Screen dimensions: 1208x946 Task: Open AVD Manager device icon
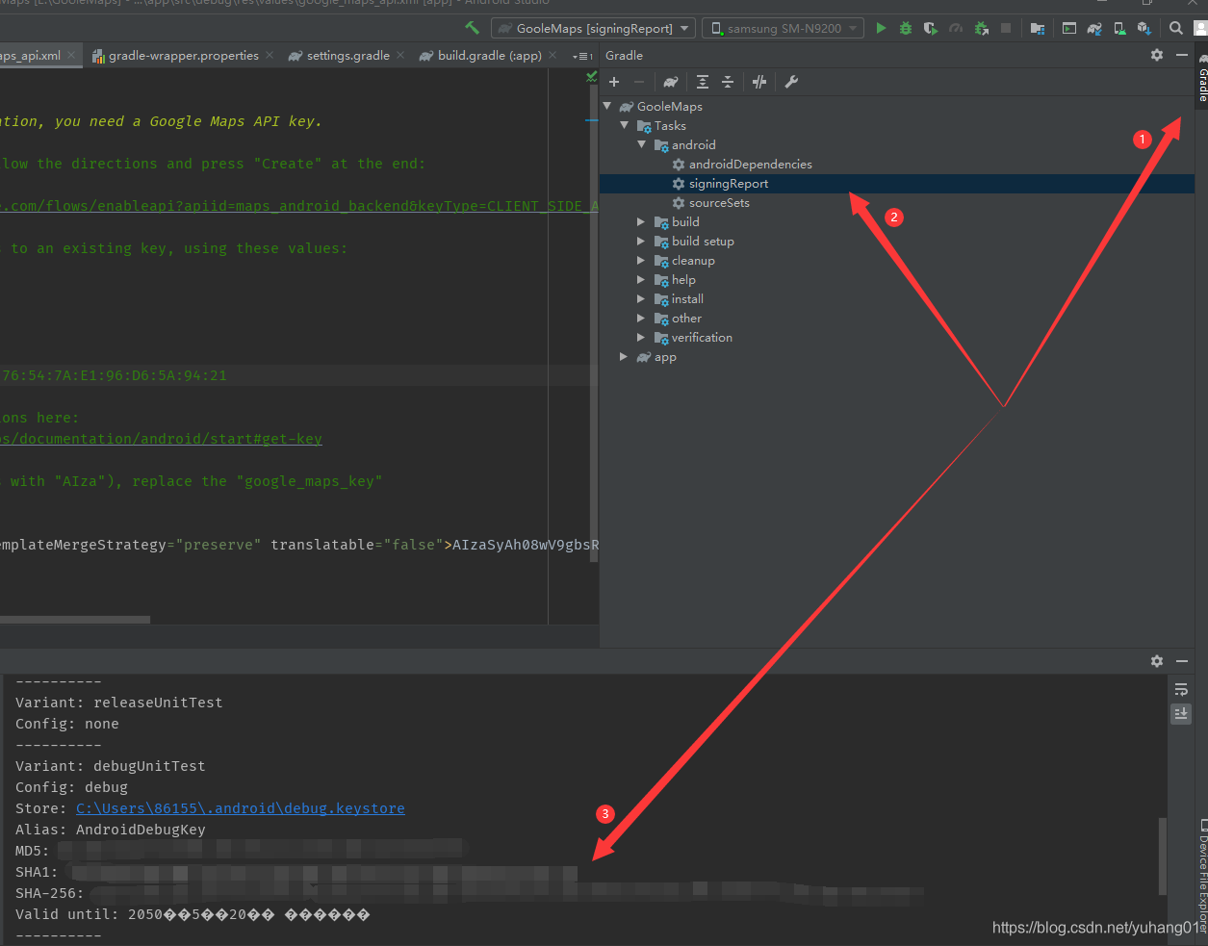point(1119,28)
